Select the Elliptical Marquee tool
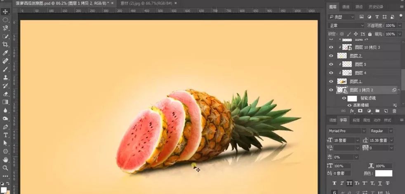The image size is (405, 194). (5, 20)
